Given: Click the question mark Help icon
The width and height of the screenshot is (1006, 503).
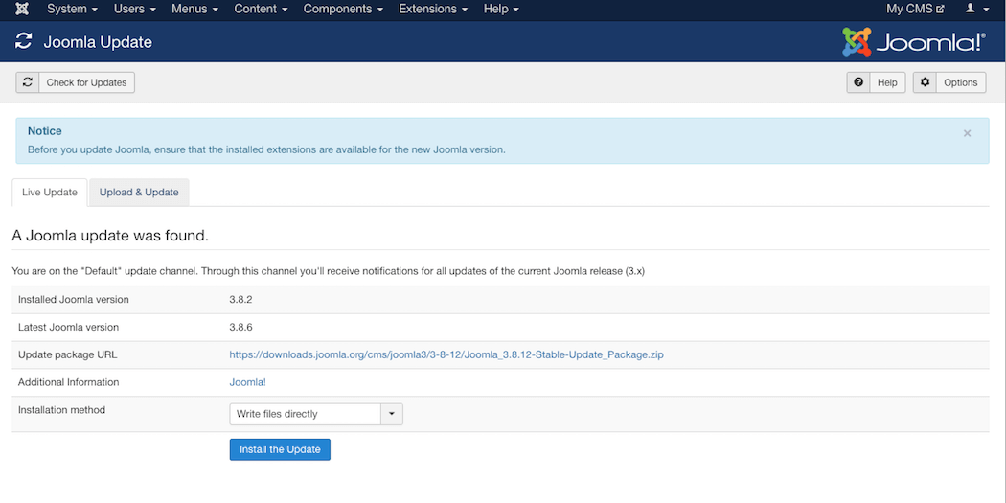Looking at the screenshot, I should tap(858, 82).
